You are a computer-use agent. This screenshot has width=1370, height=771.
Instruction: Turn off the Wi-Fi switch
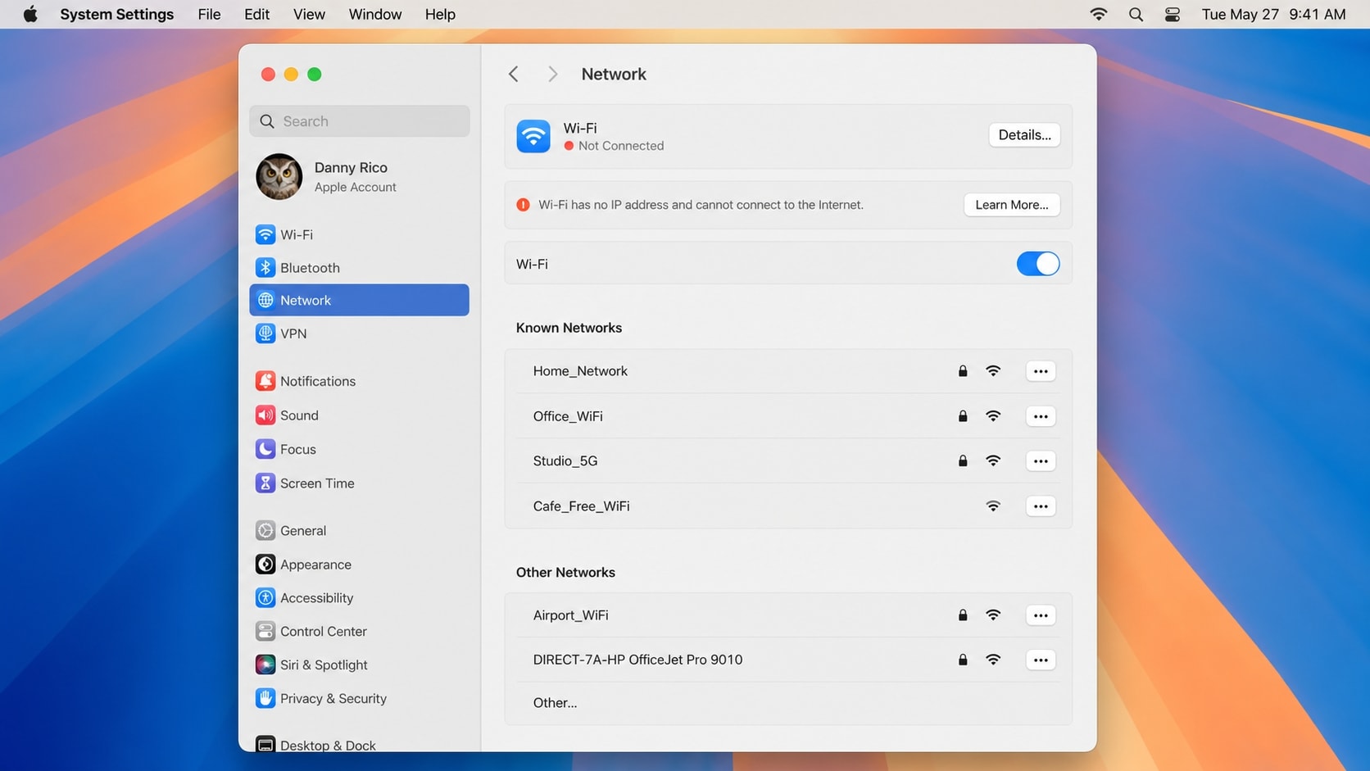1038,264
